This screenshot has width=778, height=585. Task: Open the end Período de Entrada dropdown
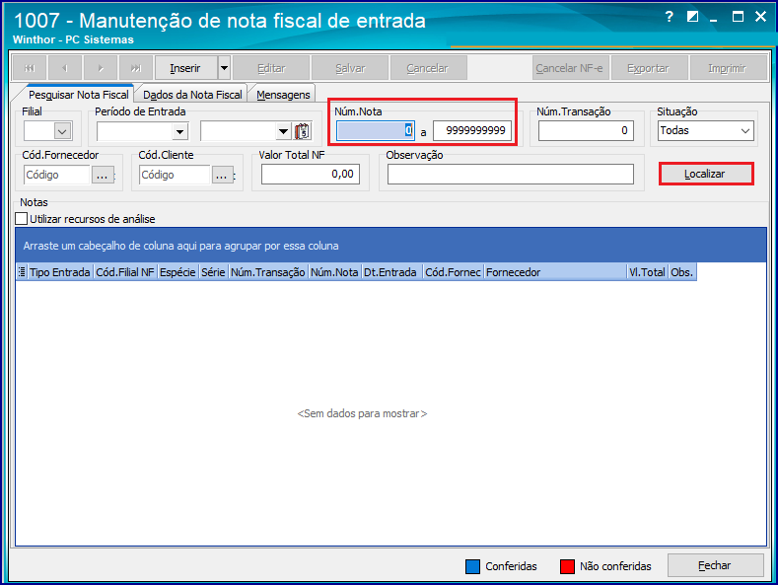pos(283,131)
